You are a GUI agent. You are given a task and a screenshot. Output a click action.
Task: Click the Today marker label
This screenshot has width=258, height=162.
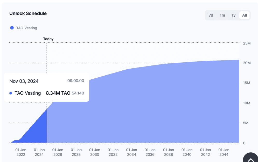coord(48,39)
